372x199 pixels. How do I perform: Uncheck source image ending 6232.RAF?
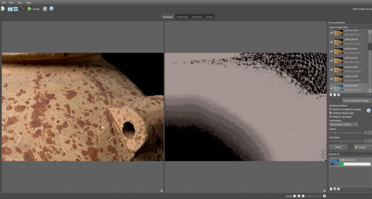pos(331,79)
